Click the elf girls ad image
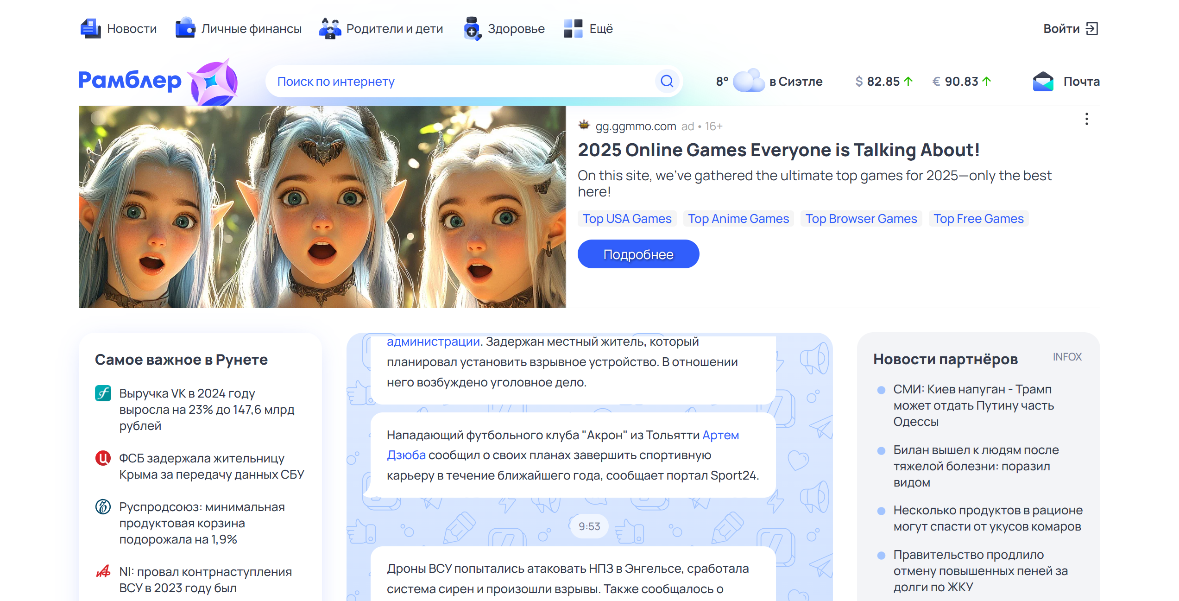Screen dimensions: 1179x601 coord(322,207)
